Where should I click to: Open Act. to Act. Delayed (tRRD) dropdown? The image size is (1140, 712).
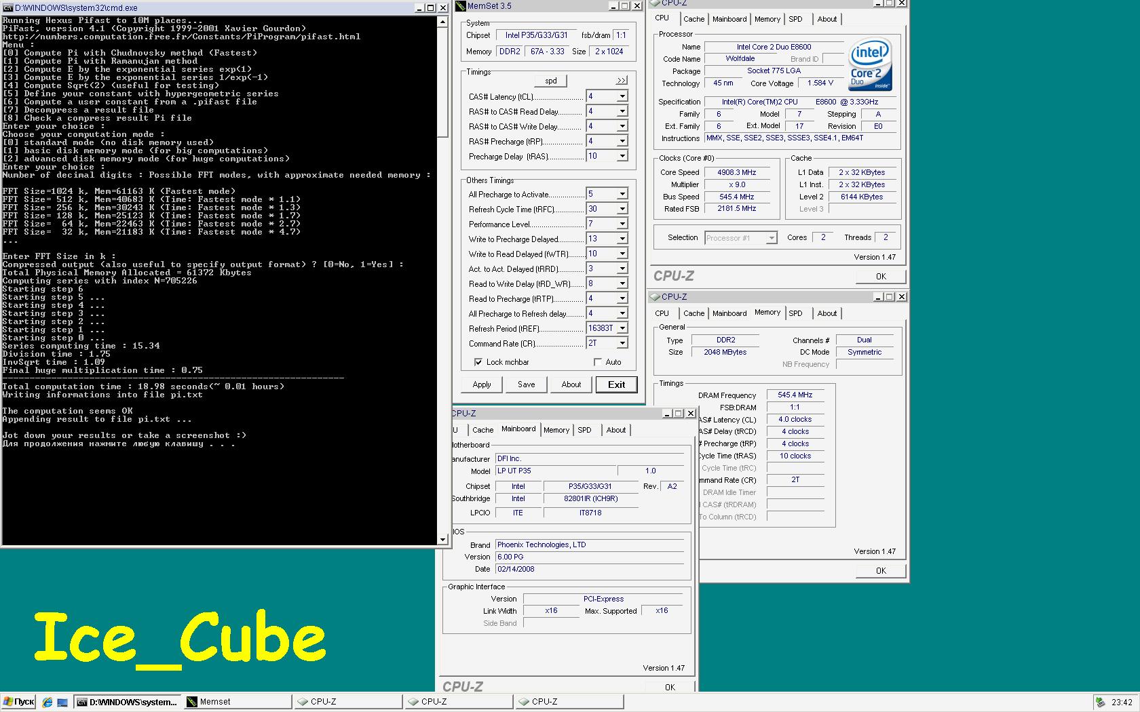coord(622,269)
